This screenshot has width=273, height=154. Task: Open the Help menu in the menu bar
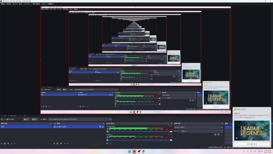tap(51, 4)
